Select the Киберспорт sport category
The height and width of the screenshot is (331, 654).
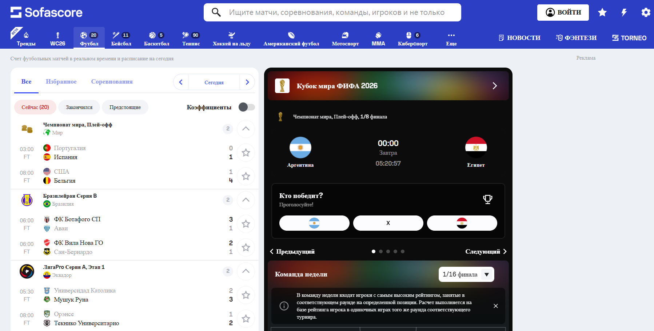click(412, 39)
